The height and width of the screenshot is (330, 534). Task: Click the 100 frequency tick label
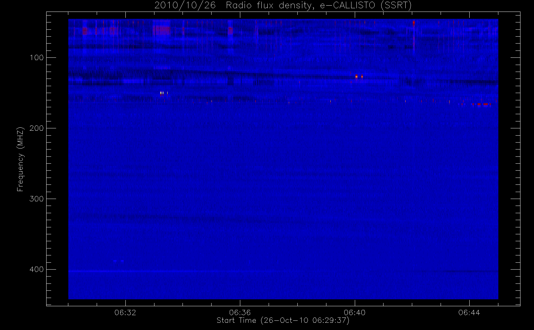36,58
